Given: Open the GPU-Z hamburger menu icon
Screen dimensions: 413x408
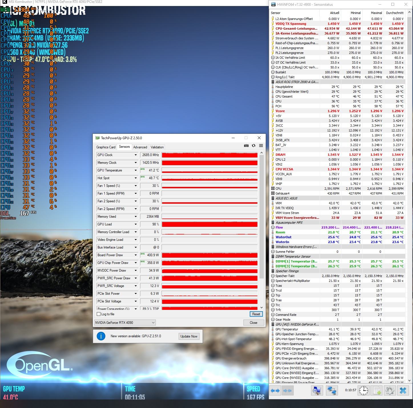Looking at the screenshot, I should pyautogui.click(x=261, y=146).
